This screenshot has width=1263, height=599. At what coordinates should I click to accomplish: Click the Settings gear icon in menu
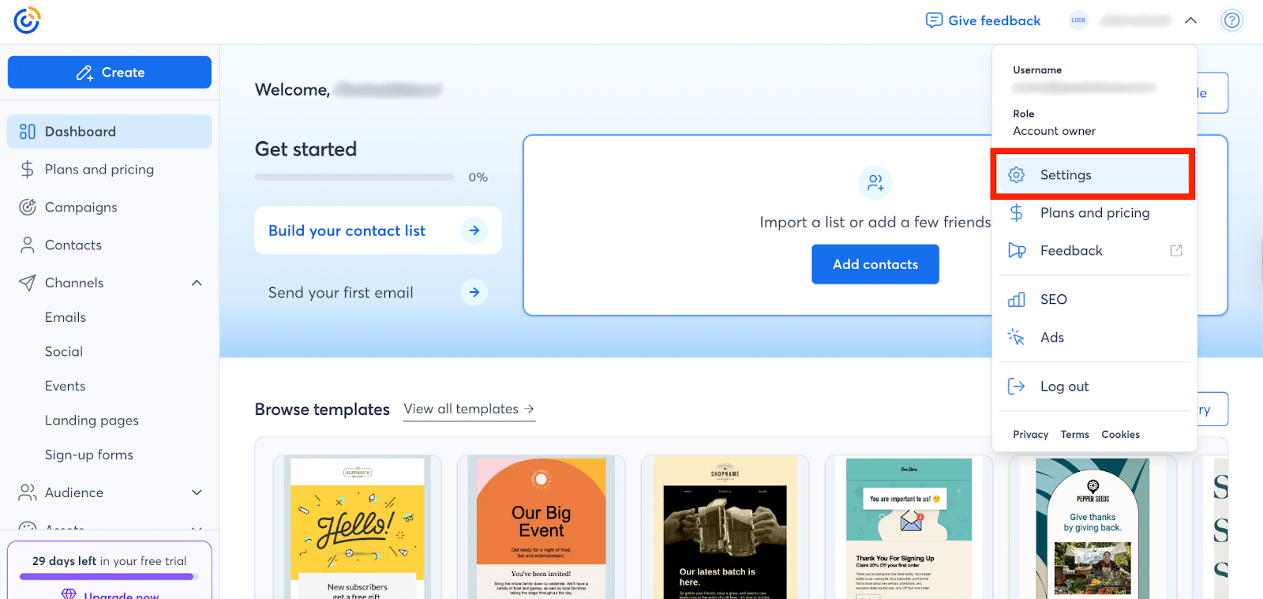[x=1017, y=175]
